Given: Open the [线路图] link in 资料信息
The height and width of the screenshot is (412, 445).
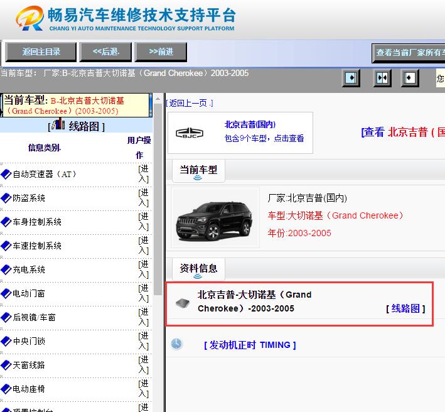Looking at the screenshot, I should pos(405,308).
